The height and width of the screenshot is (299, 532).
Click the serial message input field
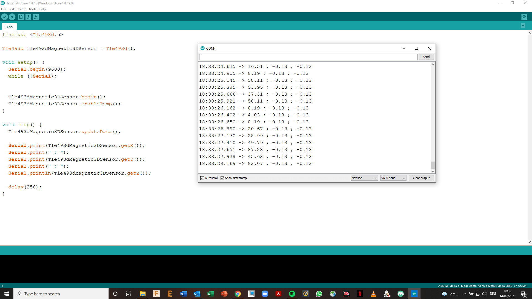click(308, 57)
